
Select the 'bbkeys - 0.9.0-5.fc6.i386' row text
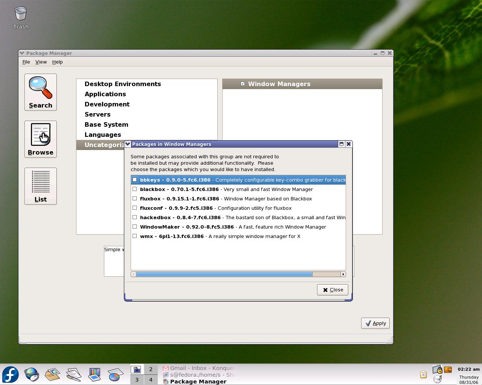pyautogui.click(x=175, y=180)
